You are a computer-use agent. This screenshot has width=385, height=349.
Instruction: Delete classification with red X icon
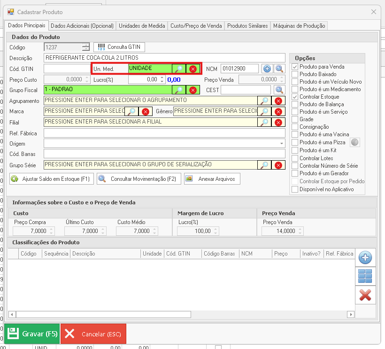pyautogui.click(x=365, y=295)
